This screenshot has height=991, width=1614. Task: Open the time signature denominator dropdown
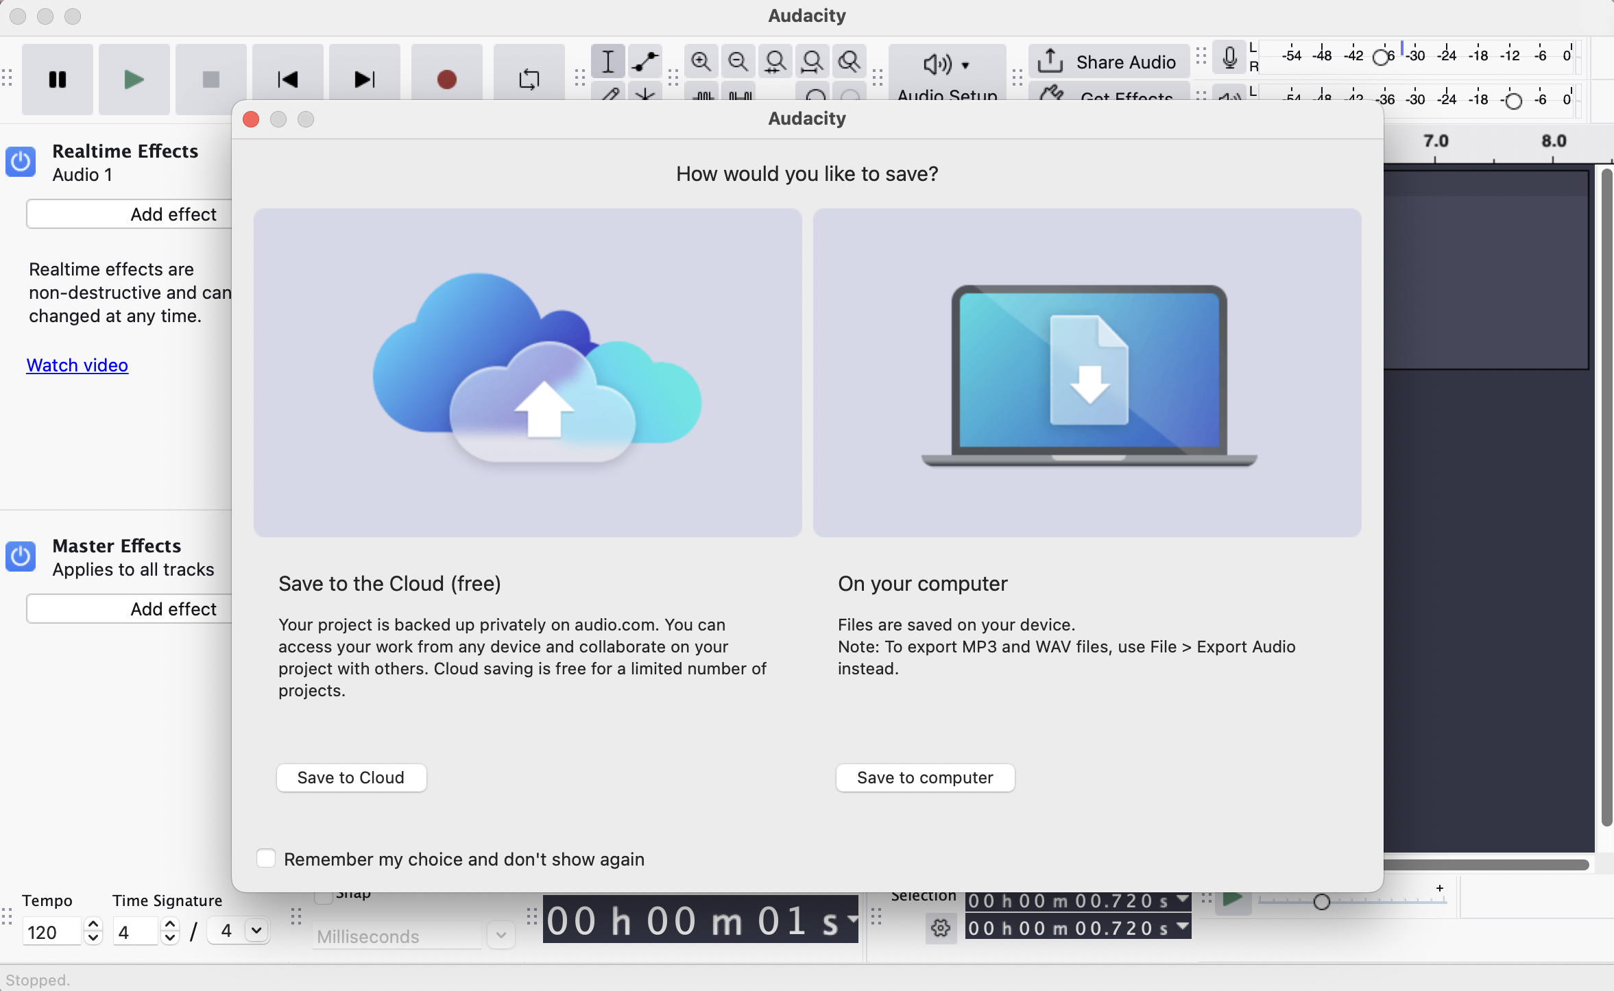coord(256,931)
